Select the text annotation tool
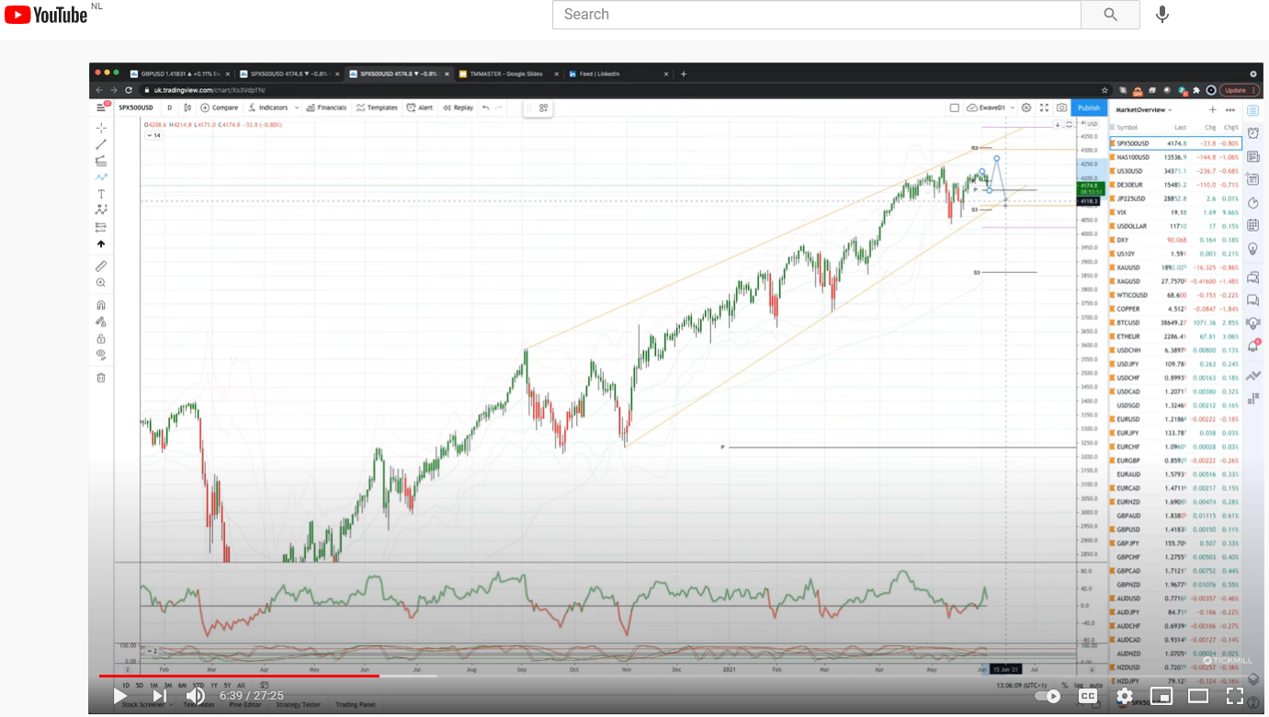Screen dimensions: 1269x717 pos(101,194)
